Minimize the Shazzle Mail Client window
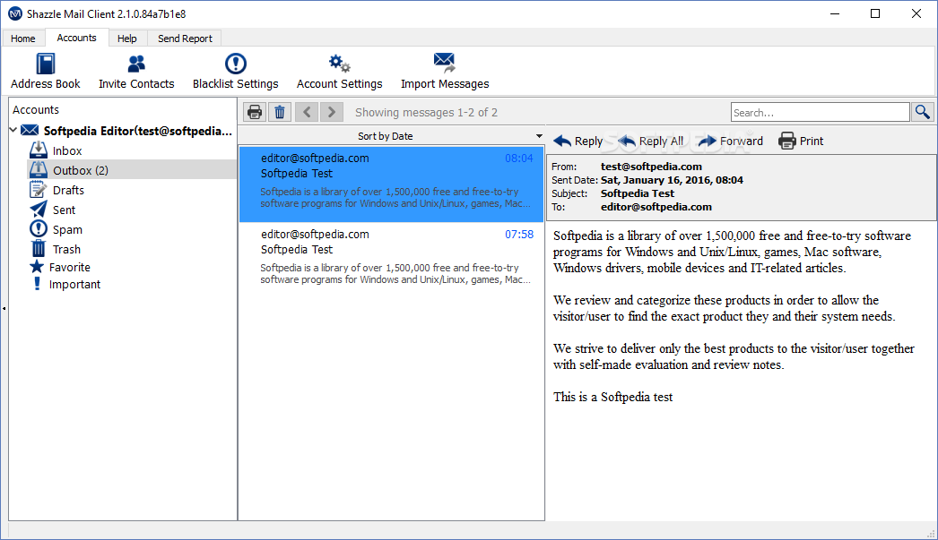 pyautogui.click(x=835, y=13)
